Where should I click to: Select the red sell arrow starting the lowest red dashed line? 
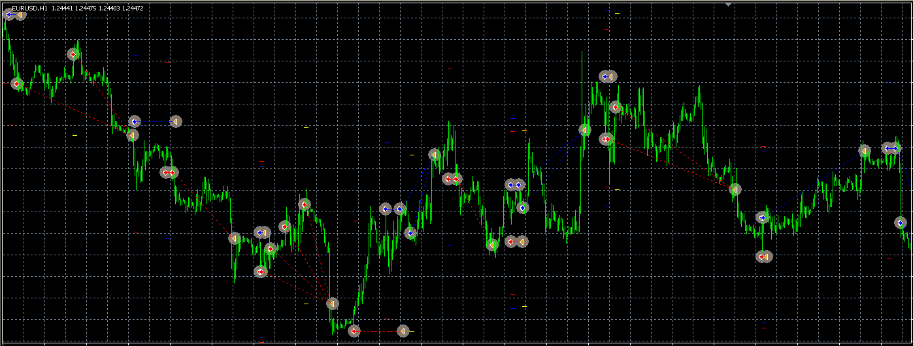coord(354,331)
